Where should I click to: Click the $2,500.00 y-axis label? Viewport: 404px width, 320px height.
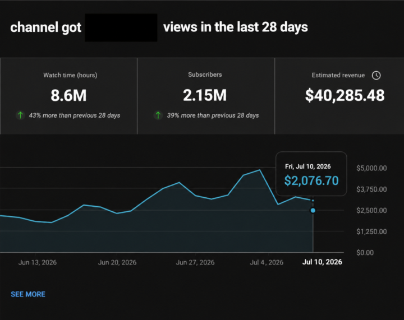tap(371, 210)
